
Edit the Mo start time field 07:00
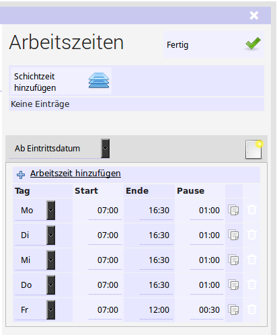tap(105, 211)
